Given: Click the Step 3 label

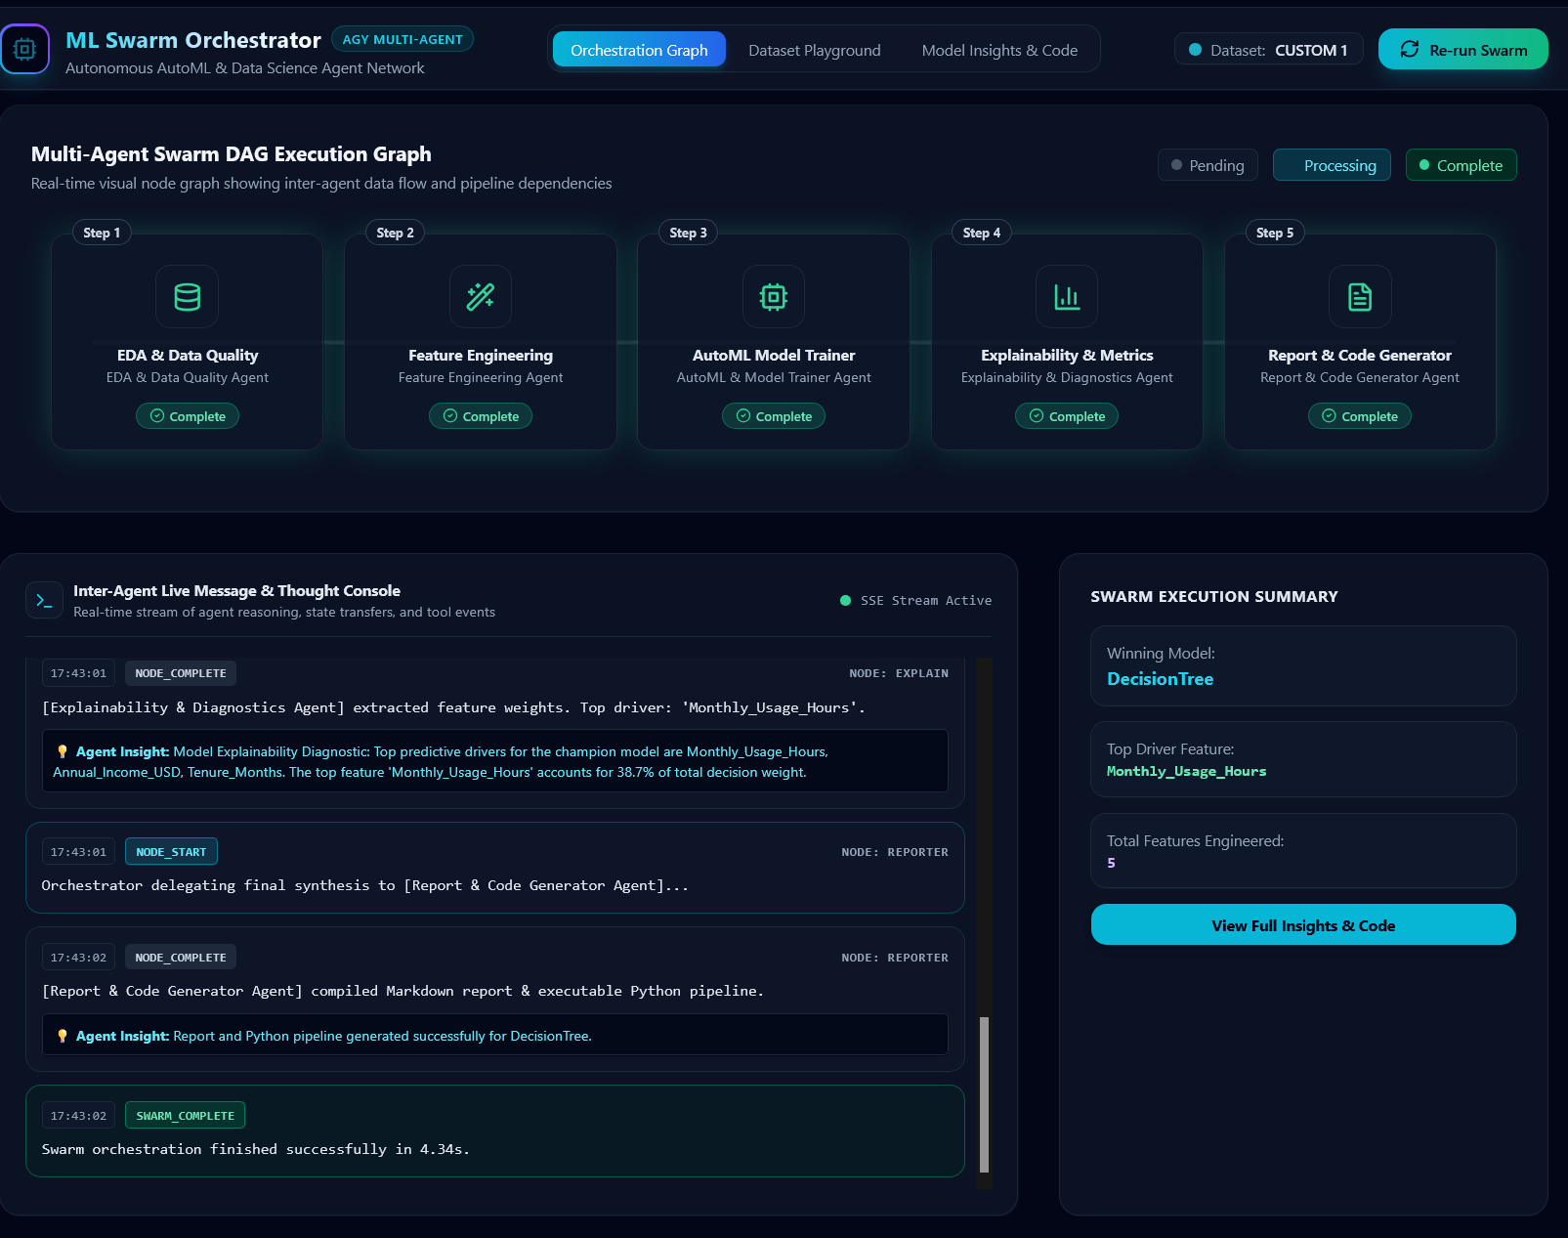Looking at the screenshot, I should [x=688, y=233].
